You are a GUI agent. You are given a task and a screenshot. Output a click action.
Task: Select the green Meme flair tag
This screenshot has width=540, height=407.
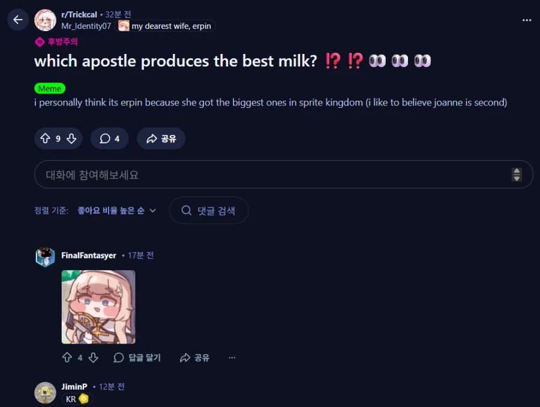[x=50, y=89]
